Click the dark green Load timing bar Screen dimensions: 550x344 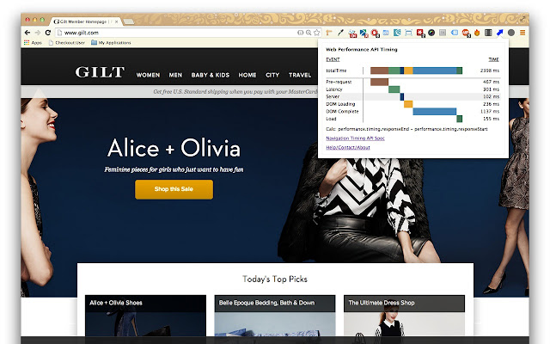[460, 119]
